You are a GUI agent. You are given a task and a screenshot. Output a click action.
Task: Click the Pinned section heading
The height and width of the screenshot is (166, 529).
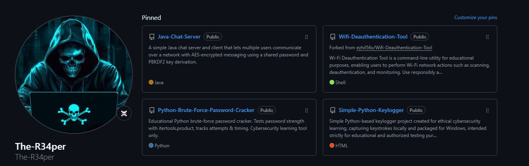pyautogui.click(x=151, y=17)
